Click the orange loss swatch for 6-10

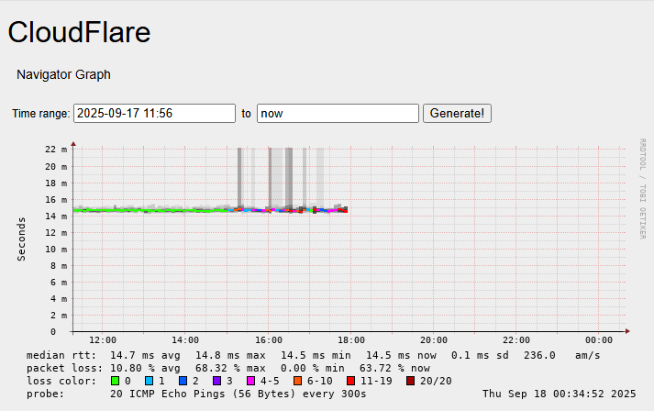[x=297, y=381]
